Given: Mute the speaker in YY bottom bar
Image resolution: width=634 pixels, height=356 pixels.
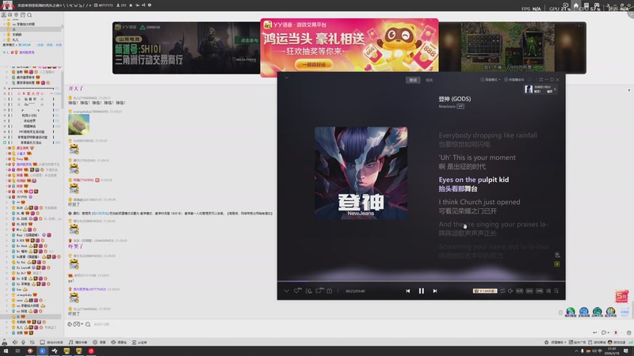Looking at the screenshot, I should pyautogui.click(x=15, y=343).
